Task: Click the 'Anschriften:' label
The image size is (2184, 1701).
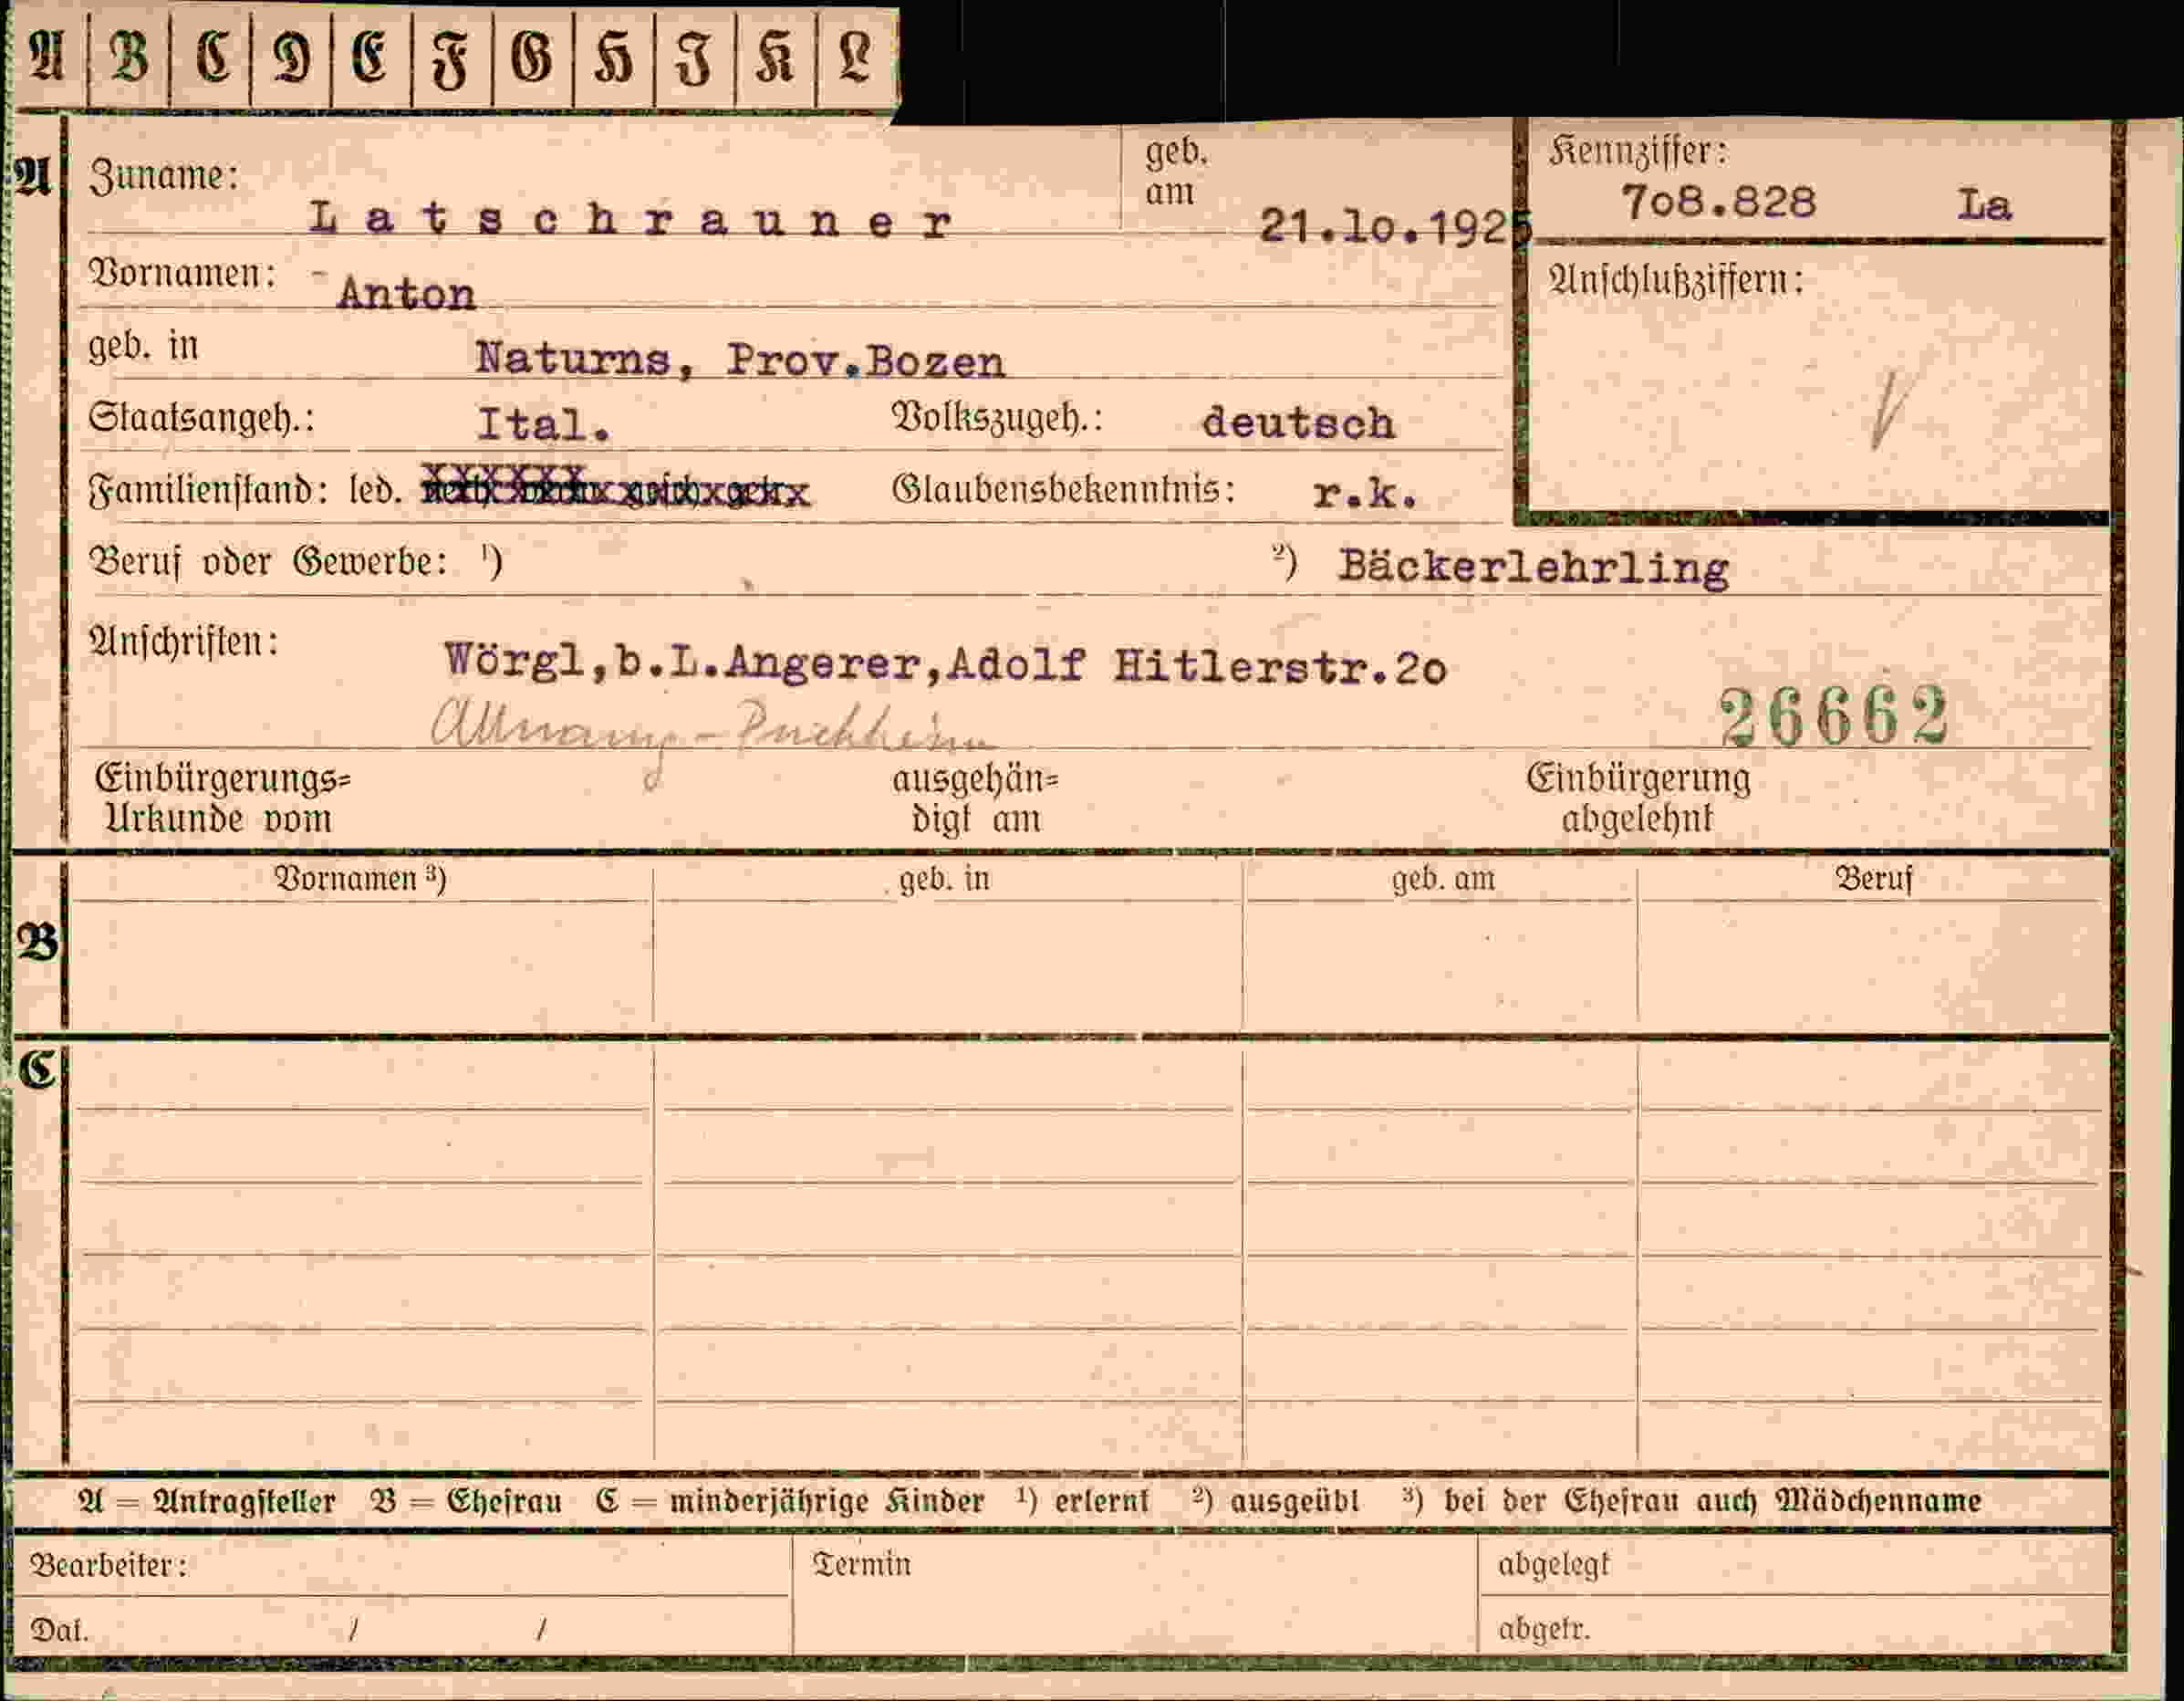Action: coord(184,642)
